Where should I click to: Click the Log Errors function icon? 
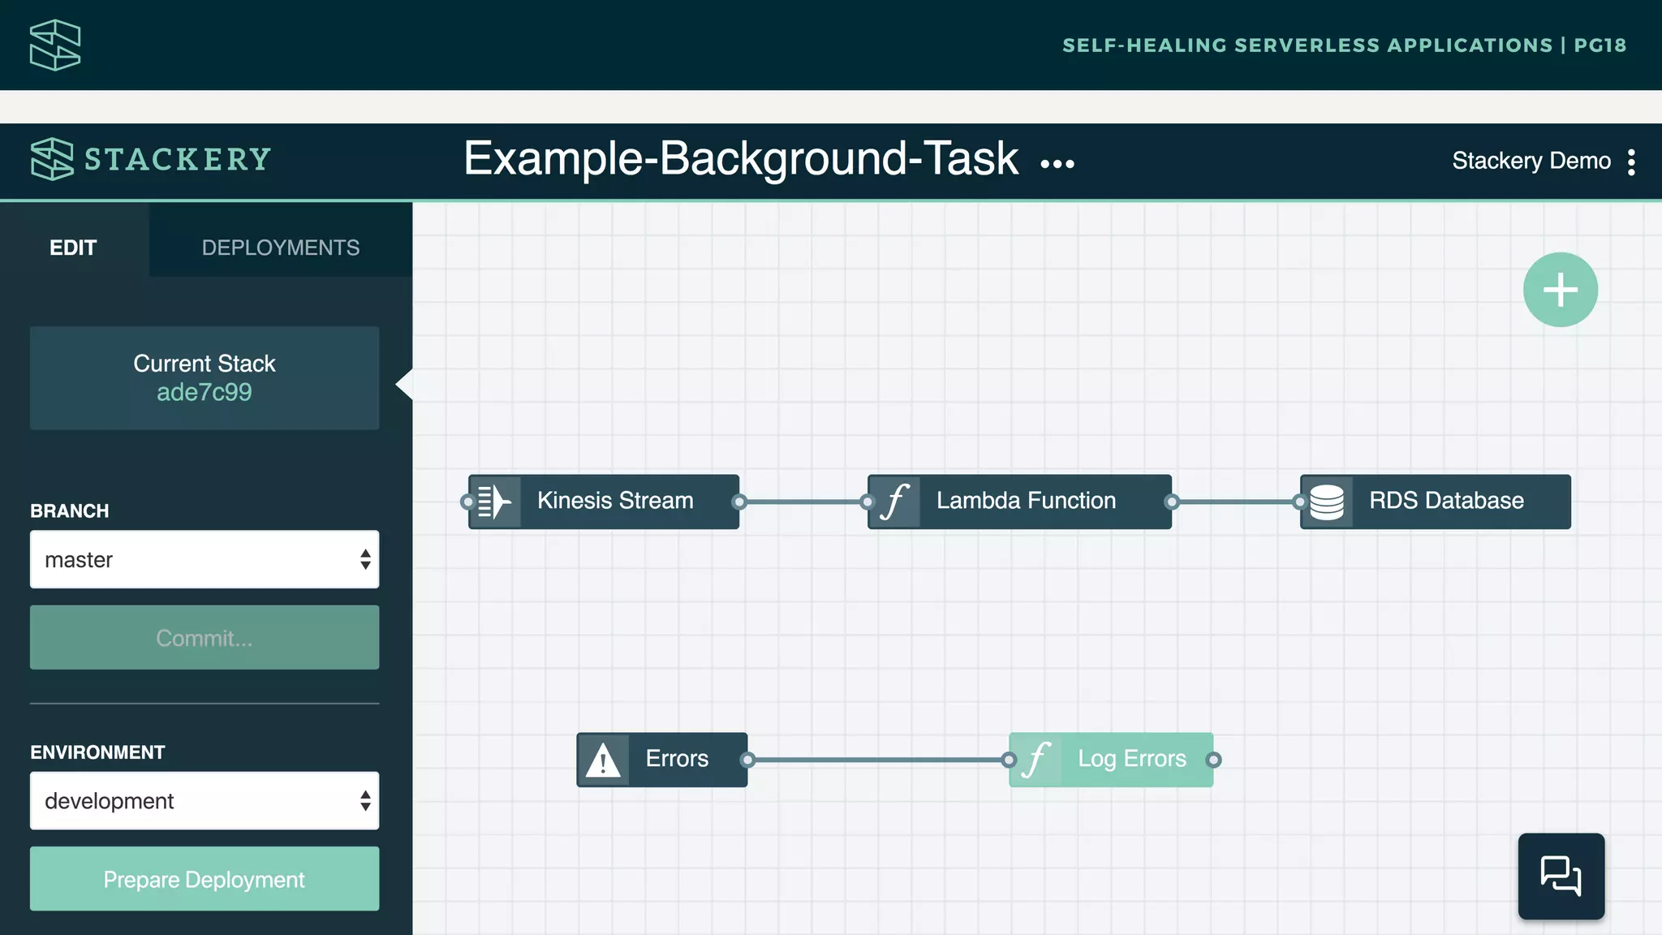coord(1036,760)
